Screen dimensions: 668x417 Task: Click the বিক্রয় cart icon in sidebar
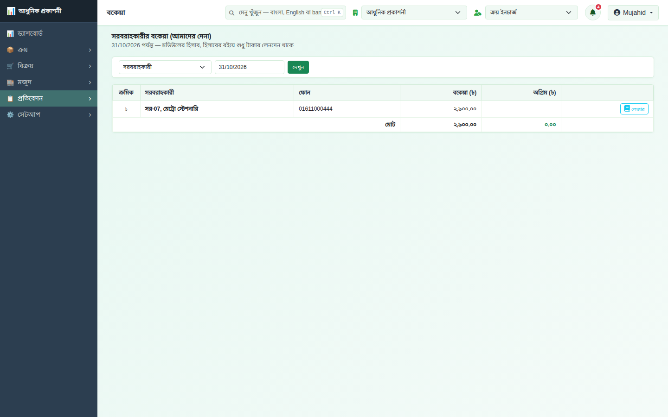pos(10,66)
